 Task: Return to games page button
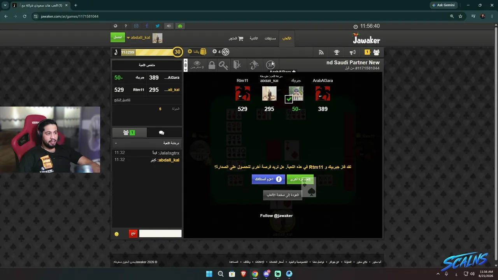[282, 195]
